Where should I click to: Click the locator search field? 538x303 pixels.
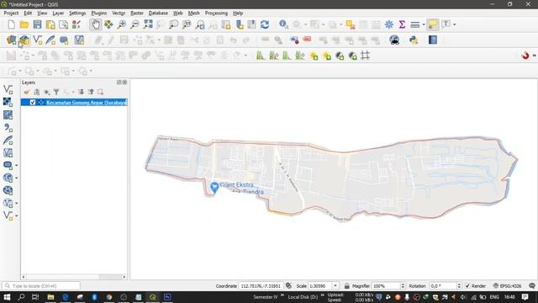[x=41, y=286]
